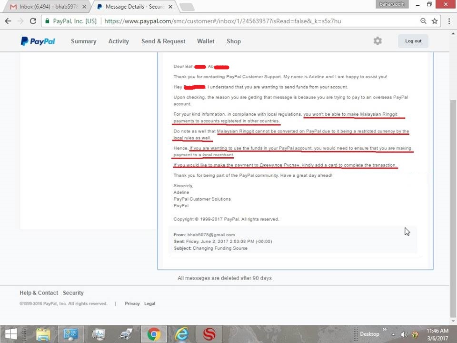The image size is (457, 343).
Task: Switch to Chrome in taskbar
Action: coord(154,334)
